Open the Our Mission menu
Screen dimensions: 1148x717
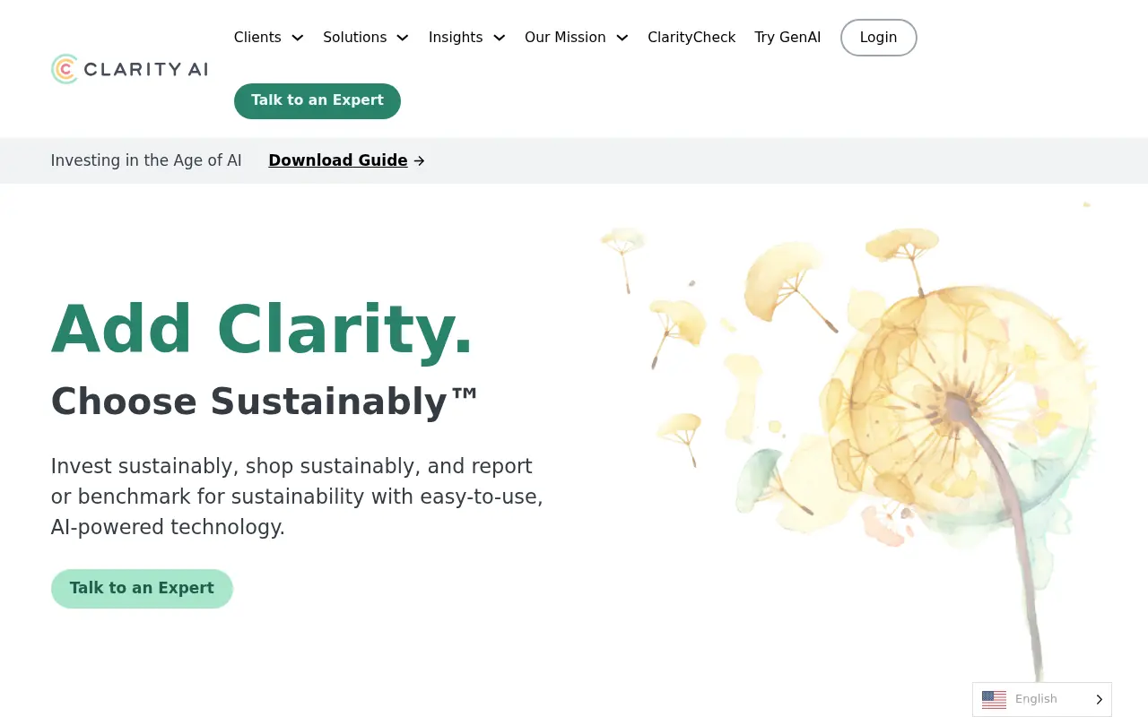[x=565, y=38]
